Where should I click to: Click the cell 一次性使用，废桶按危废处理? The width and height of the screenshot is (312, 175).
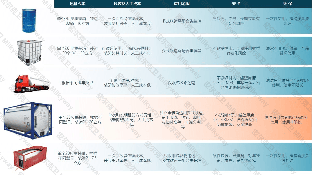click(287, 21)
